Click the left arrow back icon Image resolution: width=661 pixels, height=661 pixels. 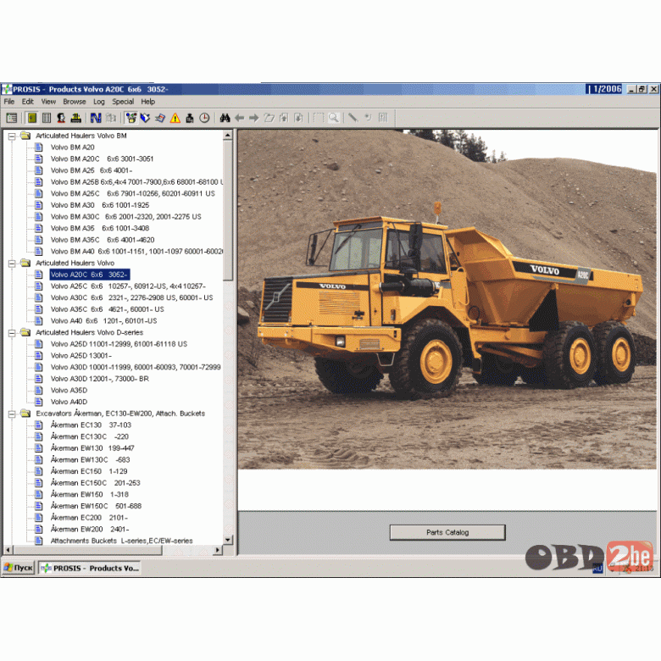[240, 118]
